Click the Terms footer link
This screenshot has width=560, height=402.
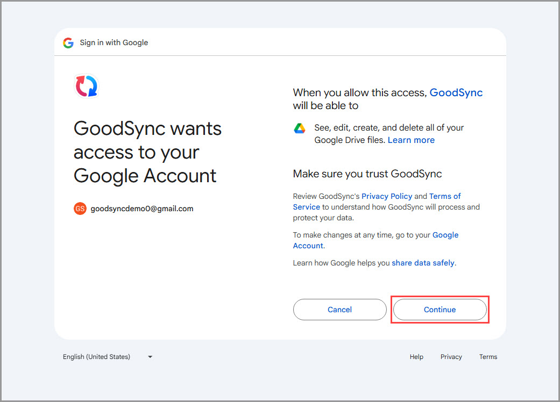488,357
